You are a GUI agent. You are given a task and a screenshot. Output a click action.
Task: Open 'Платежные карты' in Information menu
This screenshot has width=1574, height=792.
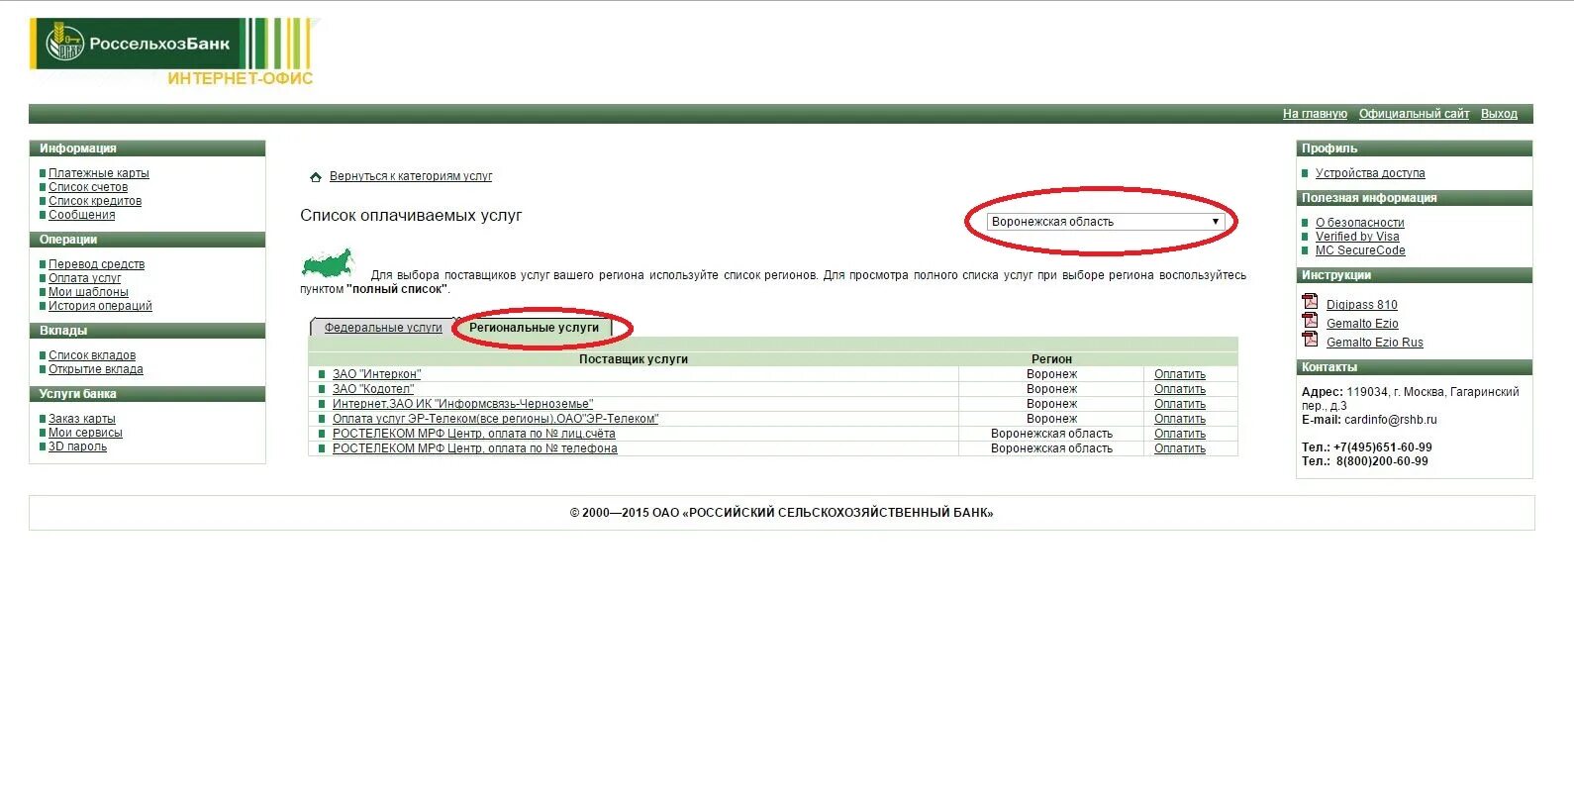(99, 173)
